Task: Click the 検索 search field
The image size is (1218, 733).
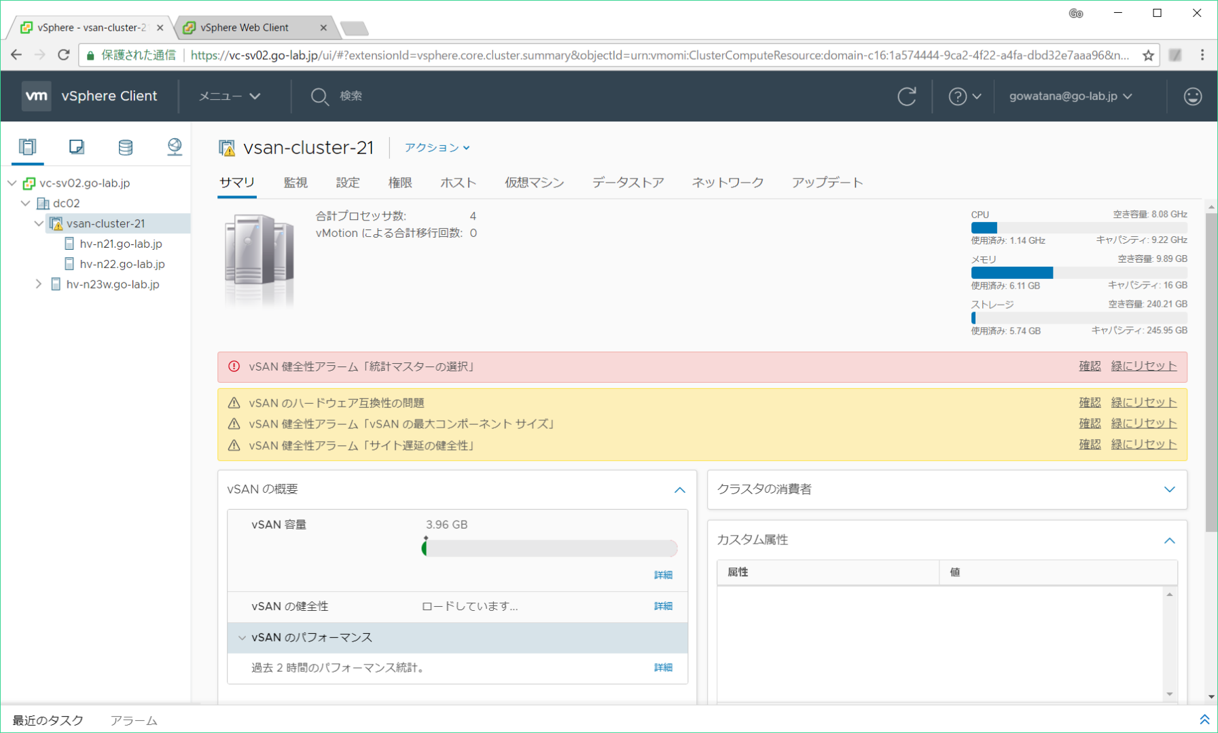Action: point(351,96)
